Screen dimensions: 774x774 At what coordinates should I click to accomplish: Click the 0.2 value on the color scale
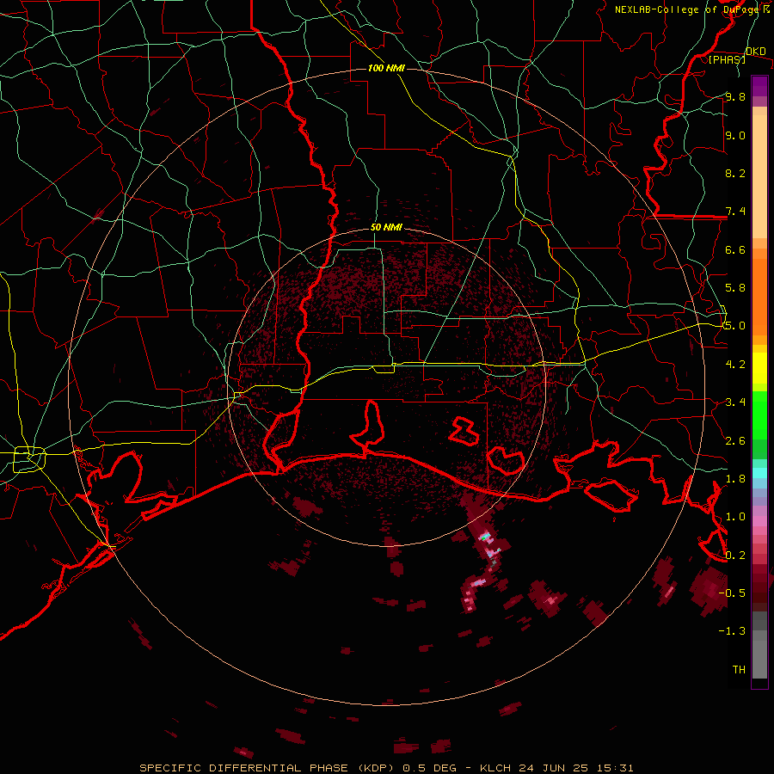click(735, 555)
